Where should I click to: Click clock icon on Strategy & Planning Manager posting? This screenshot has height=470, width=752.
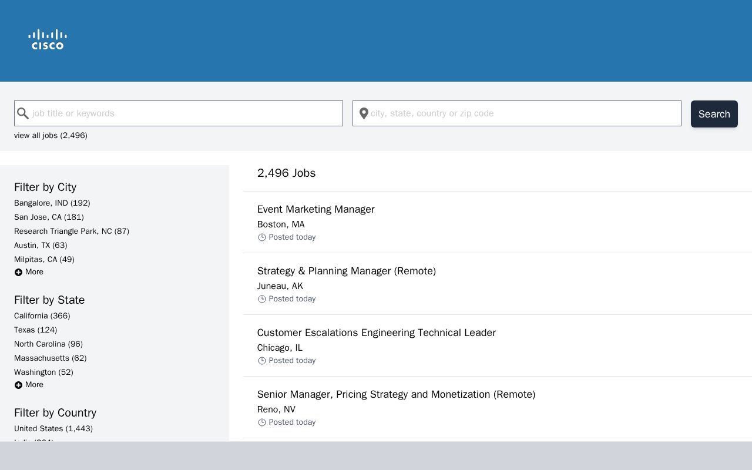click(262, 299)
